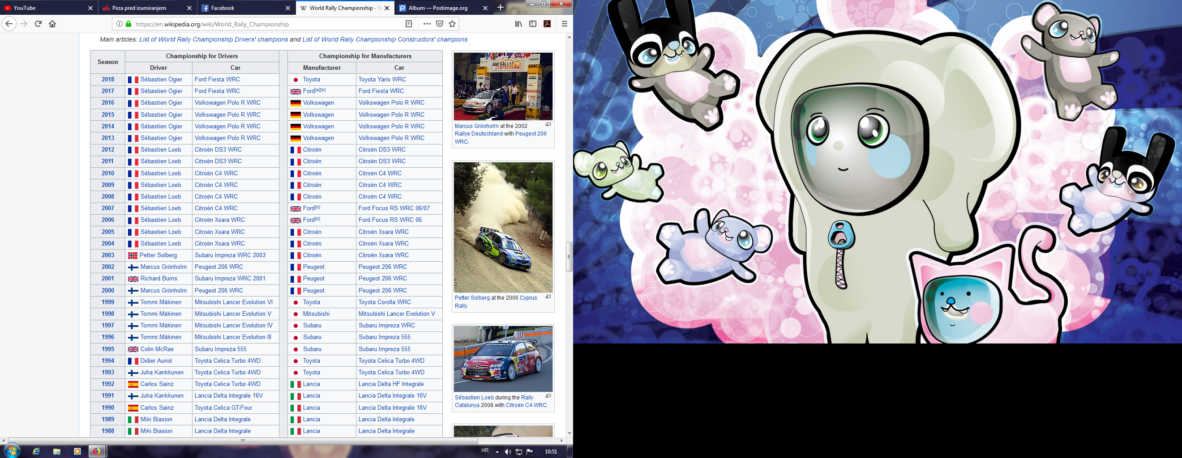Viewport: 1182px width, 458px height.
Task: Open the 1998 manufacturer Mitsubishi link
Action: [316, 314]
